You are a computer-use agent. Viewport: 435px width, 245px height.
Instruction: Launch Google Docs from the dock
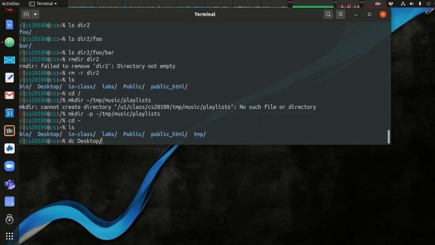click(10, 24)
